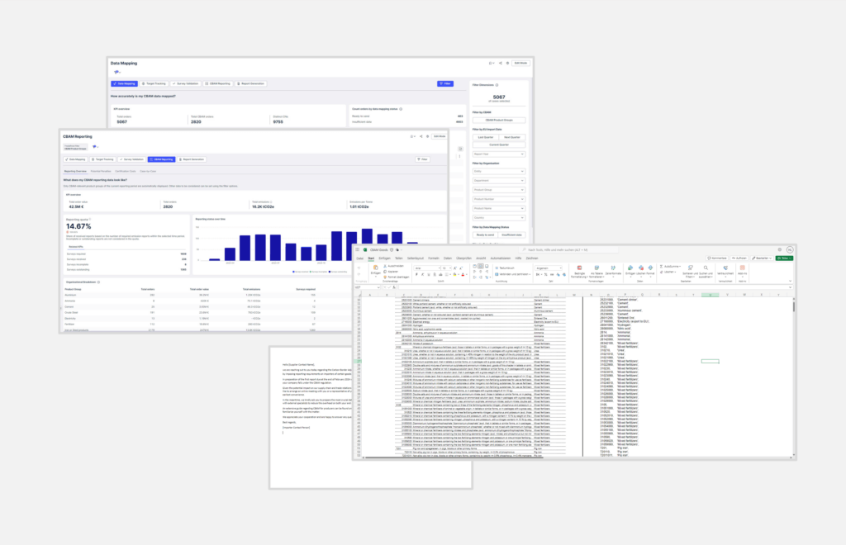Open Survey Validation tab in CBAM Reporting window
This screenshot has height=545, width=846.
(x=132, y=159)
